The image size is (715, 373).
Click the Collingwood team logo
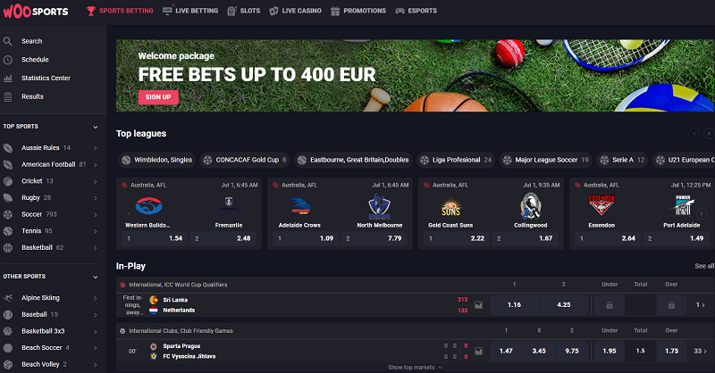point(530,206)
